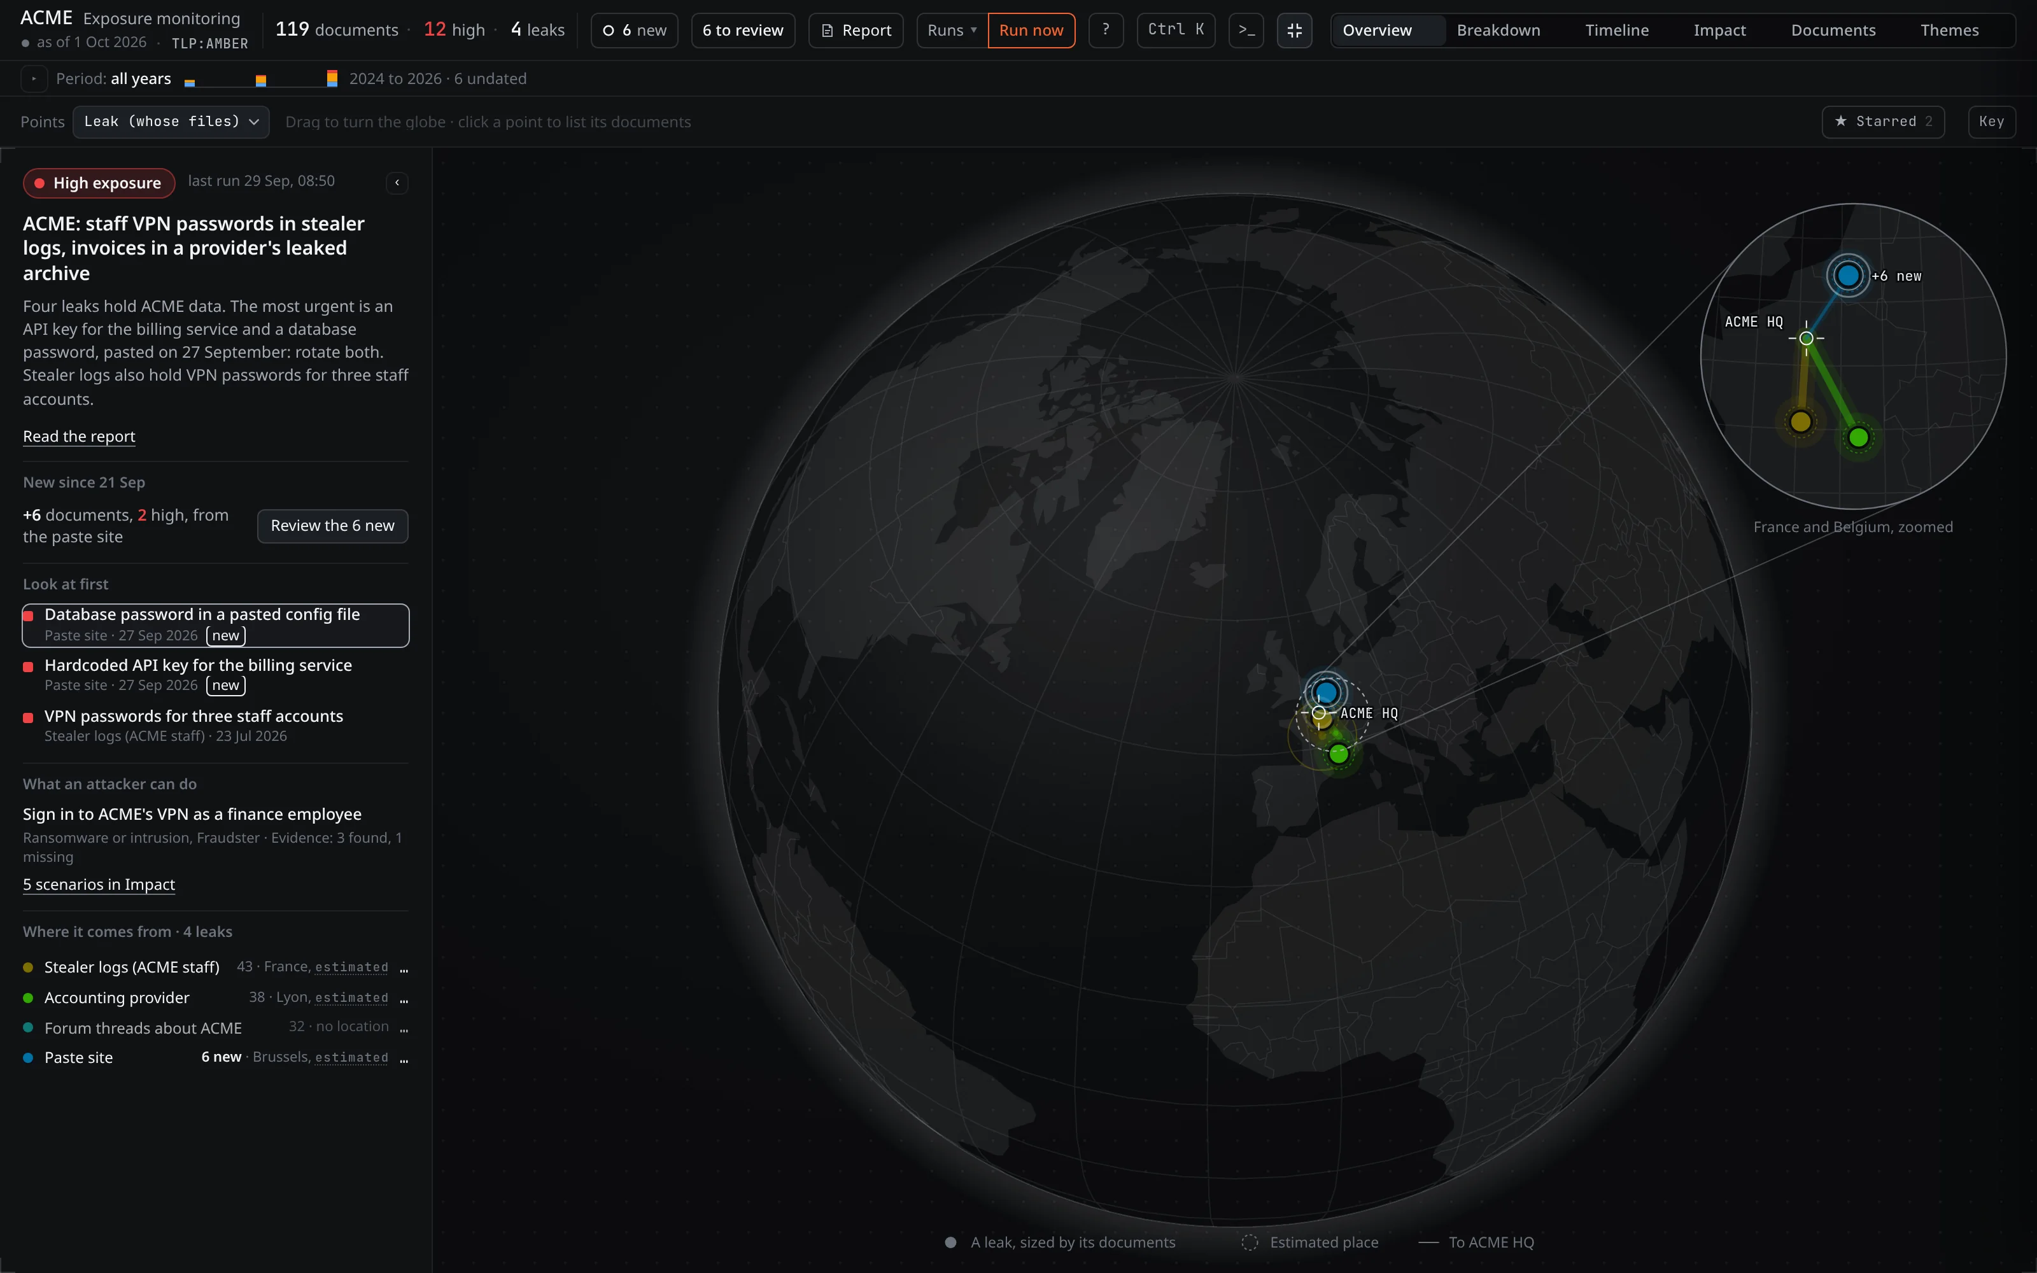Select Forum threads about ACME source row

pyautogui.click(x=216, y=1028)
